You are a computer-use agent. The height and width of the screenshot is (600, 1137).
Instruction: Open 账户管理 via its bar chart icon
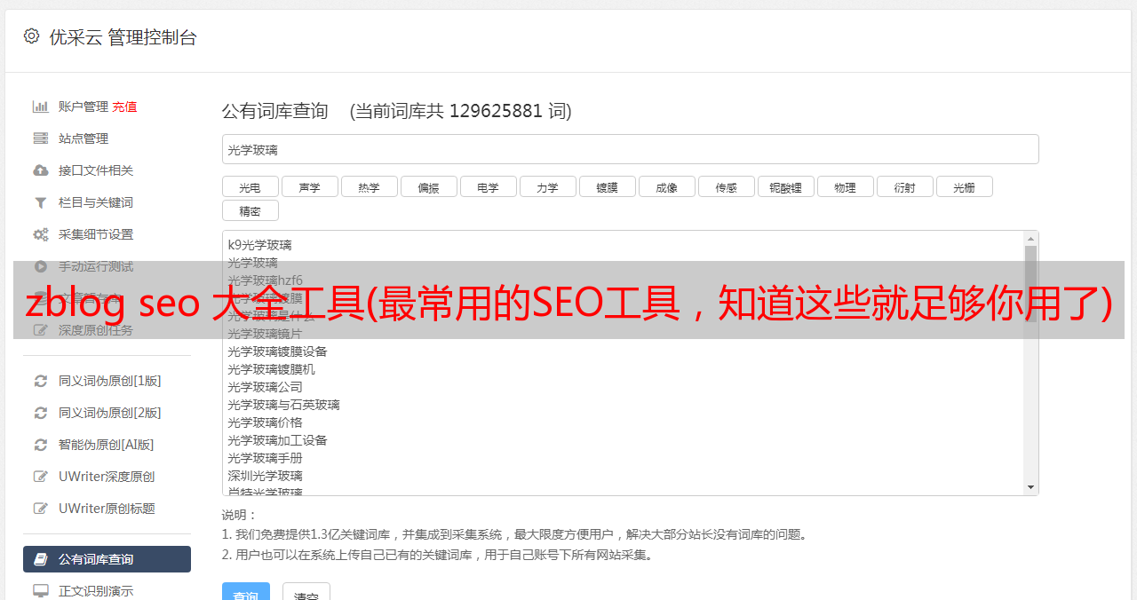[x=41, y=107]
